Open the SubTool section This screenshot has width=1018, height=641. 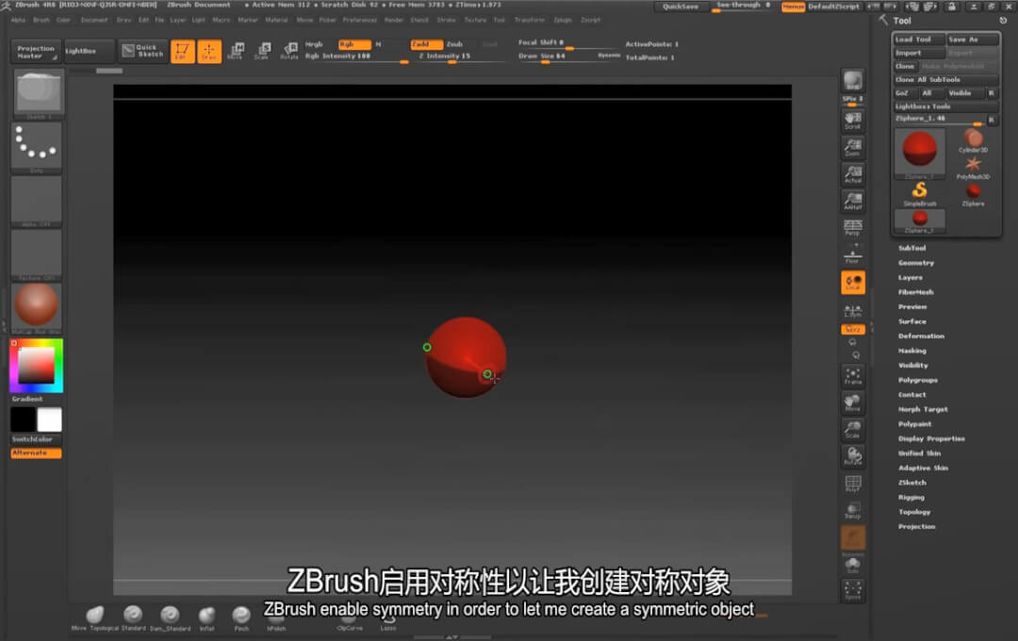[x=911, y=248]
